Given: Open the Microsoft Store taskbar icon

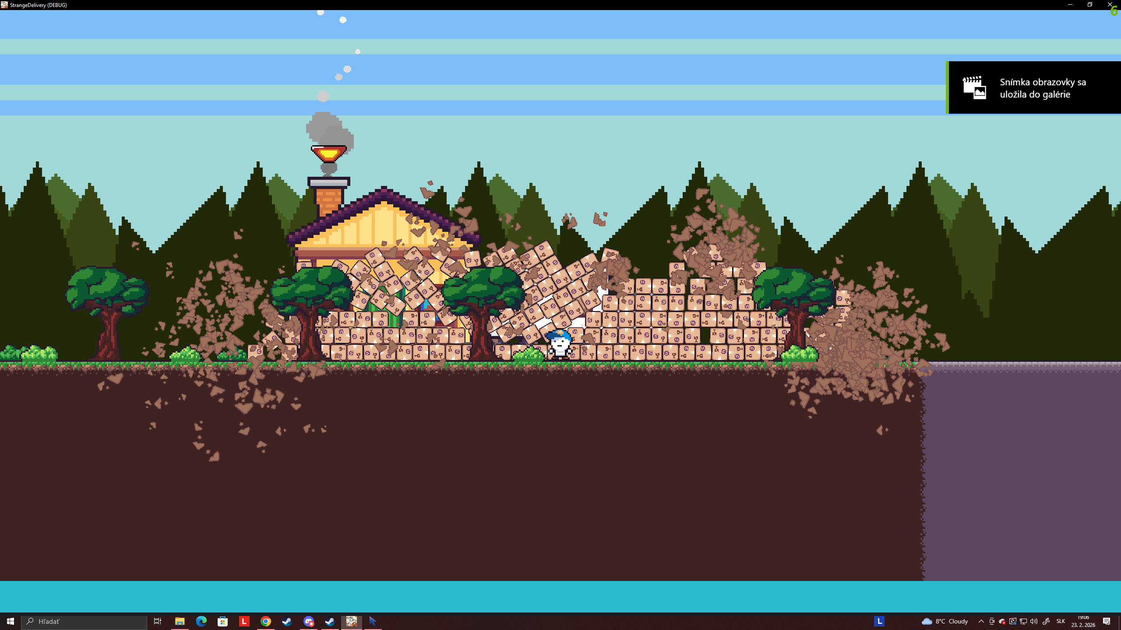Looking at the screenshot, I should click(222, 621).
